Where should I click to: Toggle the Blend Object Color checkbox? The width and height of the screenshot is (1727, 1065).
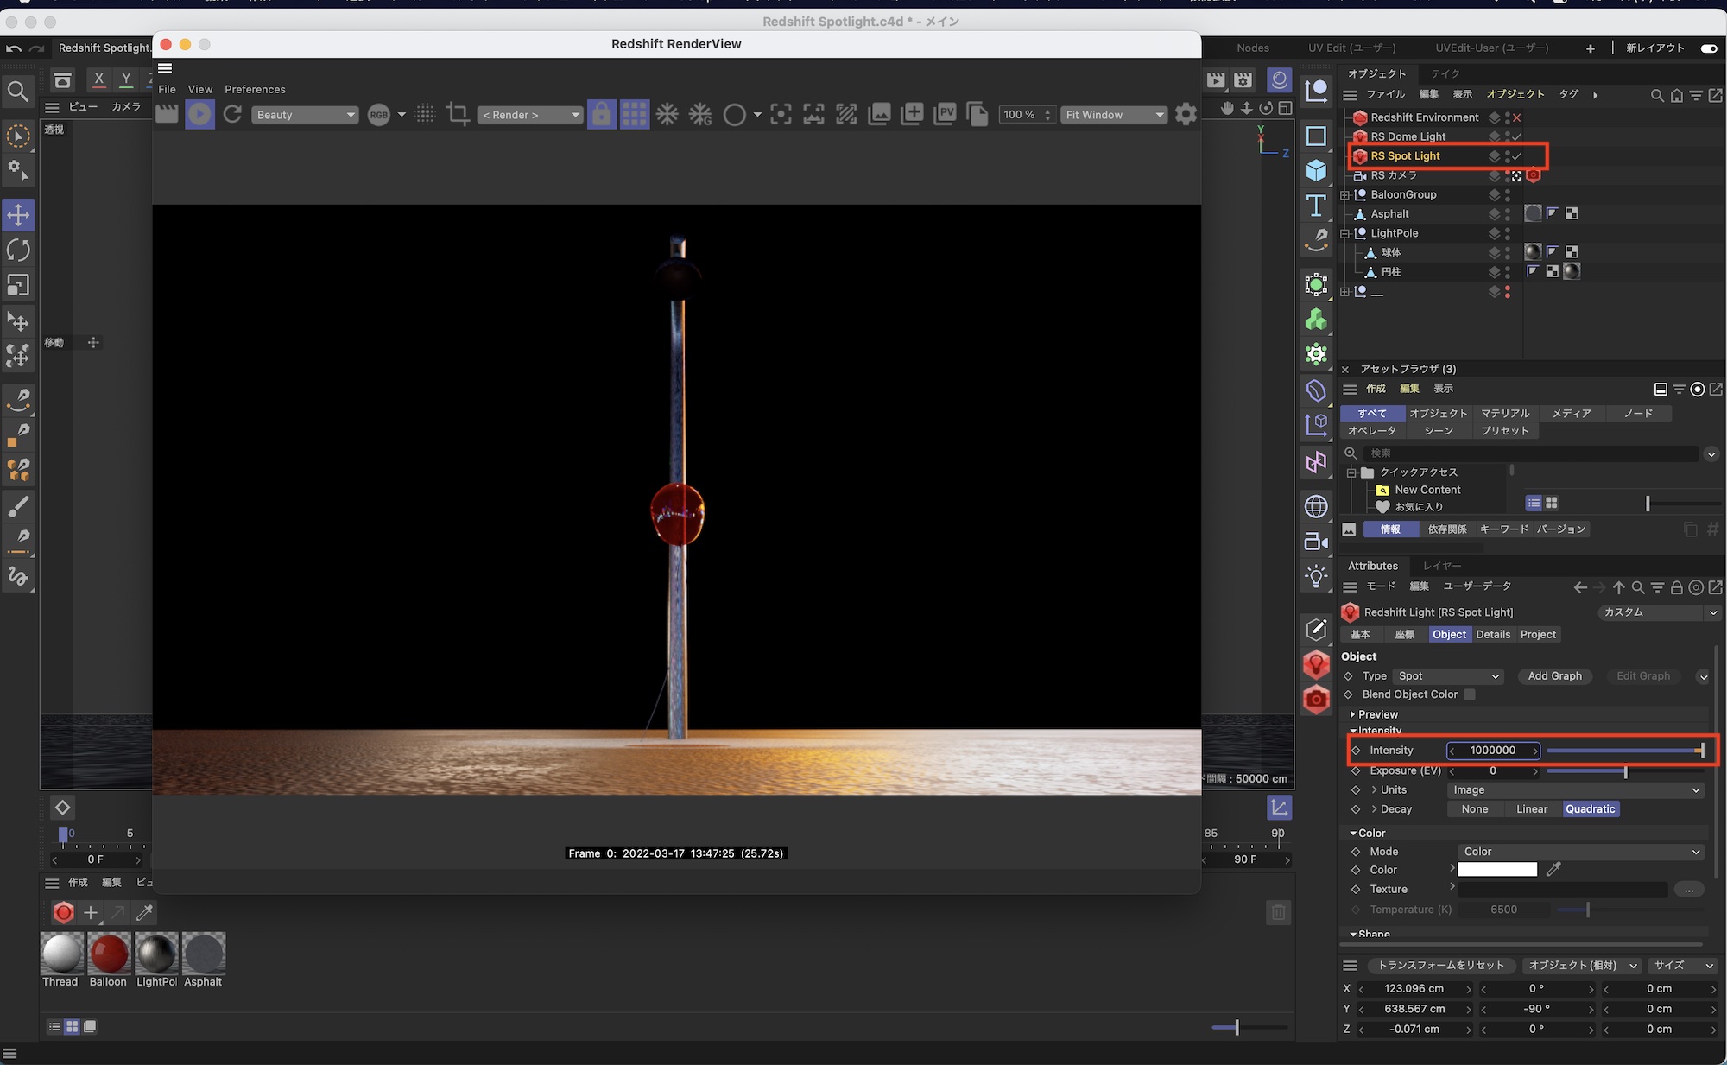click(1470, 694)
